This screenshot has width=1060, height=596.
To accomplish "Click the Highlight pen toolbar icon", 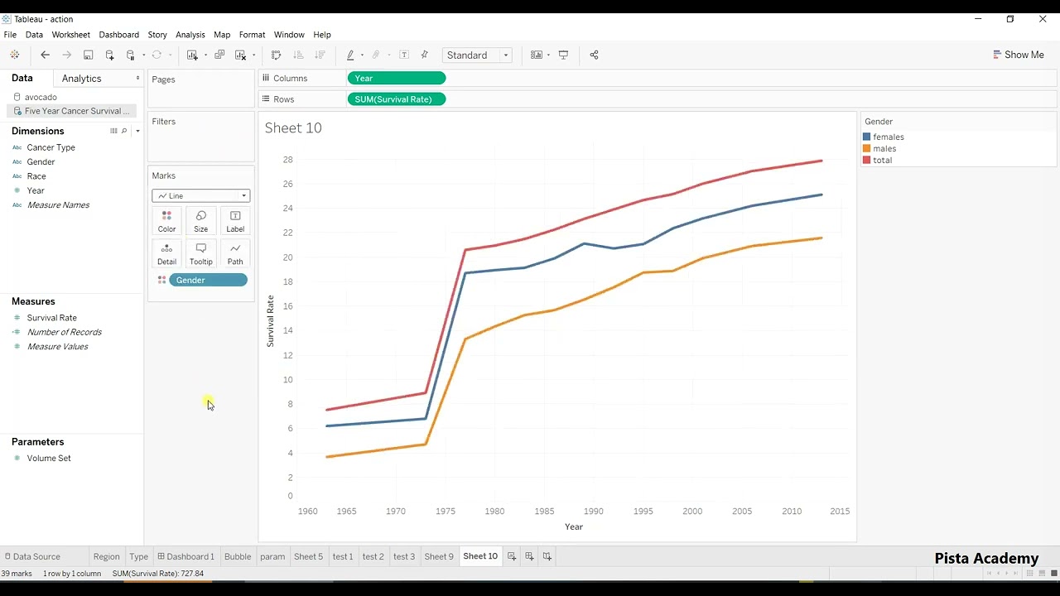I will point(350,55).
